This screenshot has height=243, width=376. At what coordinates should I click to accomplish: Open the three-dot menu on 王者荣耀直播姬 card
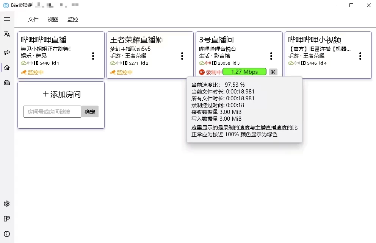[x=182, y=56]
